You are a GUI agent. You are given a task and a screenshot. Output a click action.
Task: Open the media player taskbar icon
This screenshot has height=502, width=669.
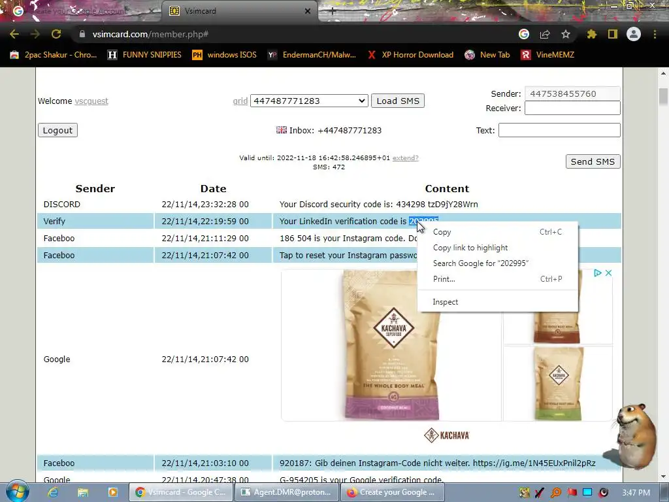pyautogui.click(x=112, y=492)
